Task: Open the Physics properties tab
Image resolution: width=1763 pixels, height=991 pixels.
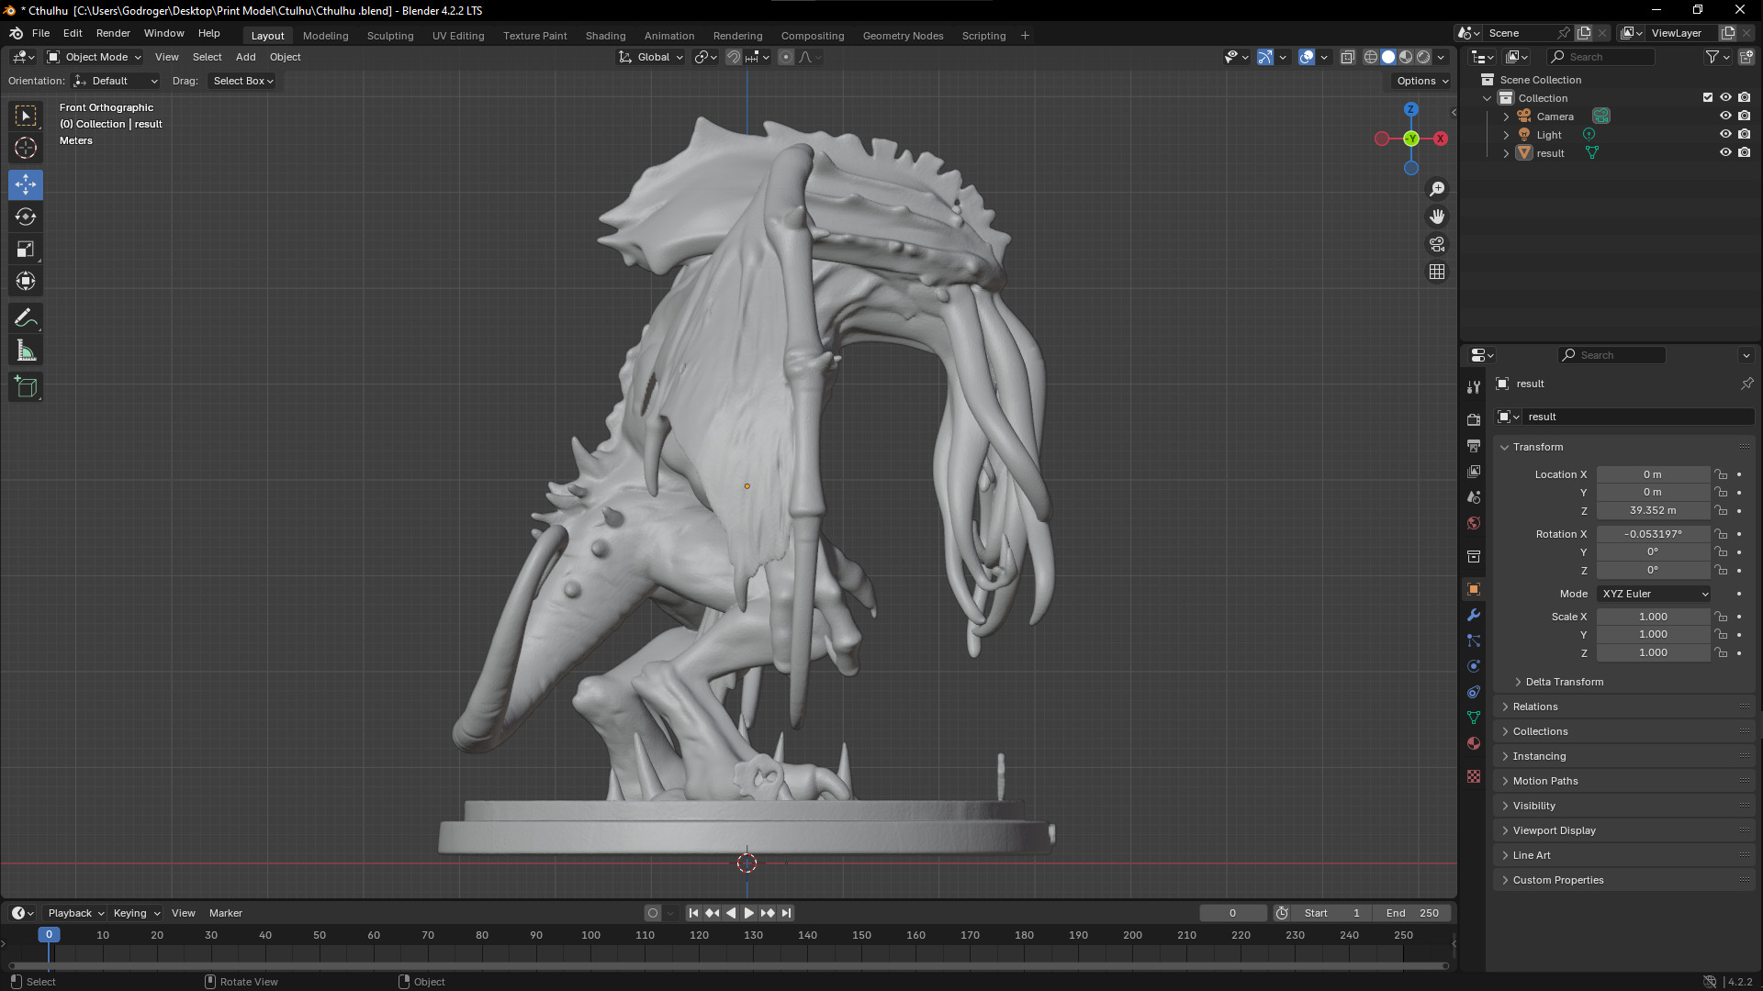Action: pyautogui.click(x=1474, y=666)
